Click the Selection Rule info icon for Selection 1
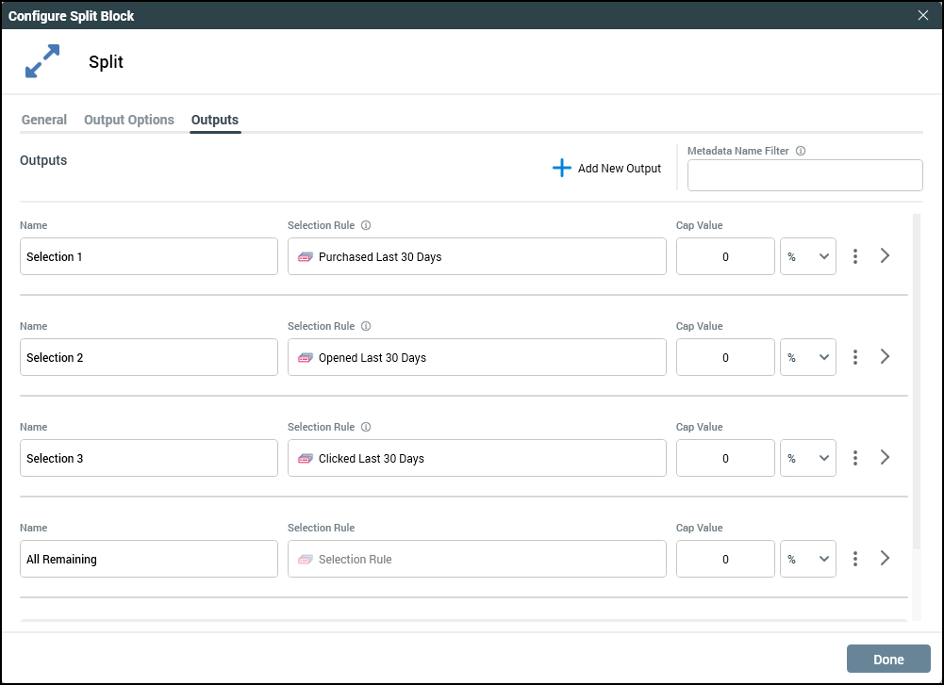This screenshot has width=944, height=685. tap(366, 226)
